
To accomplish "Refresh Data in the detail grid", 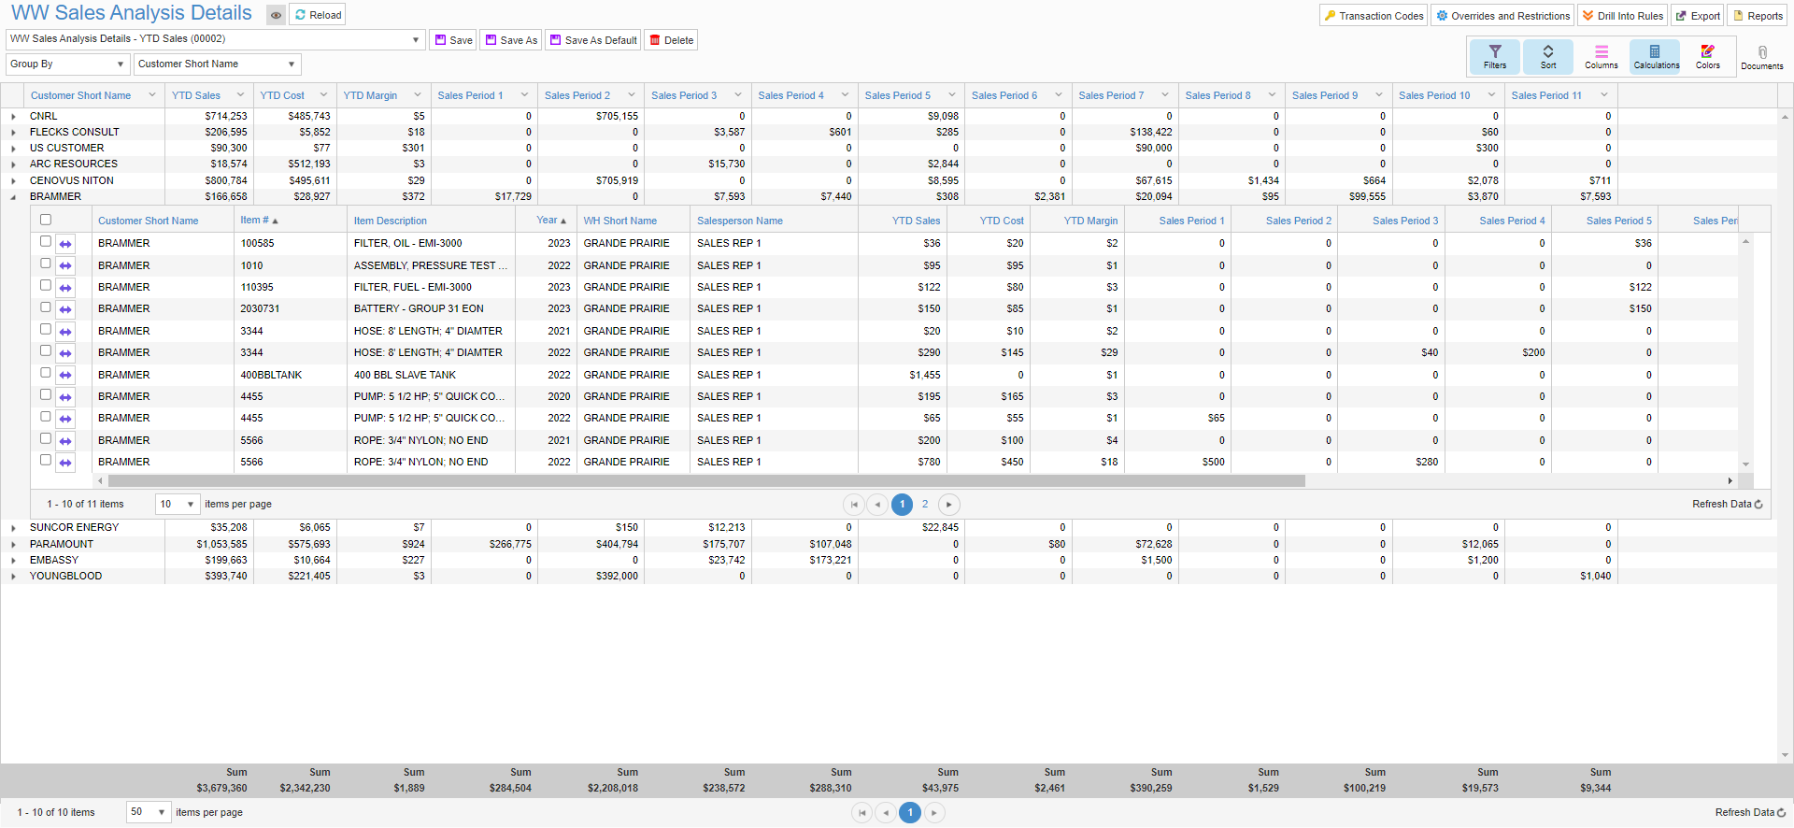I will 1727,505.
